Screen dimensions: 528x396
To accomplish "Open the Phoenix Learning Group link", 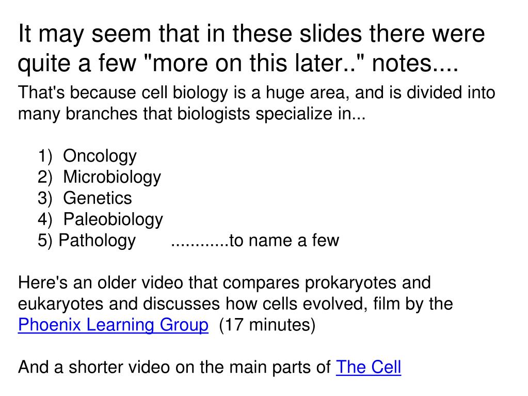I will pyautogui.click(x=113, y=325).
